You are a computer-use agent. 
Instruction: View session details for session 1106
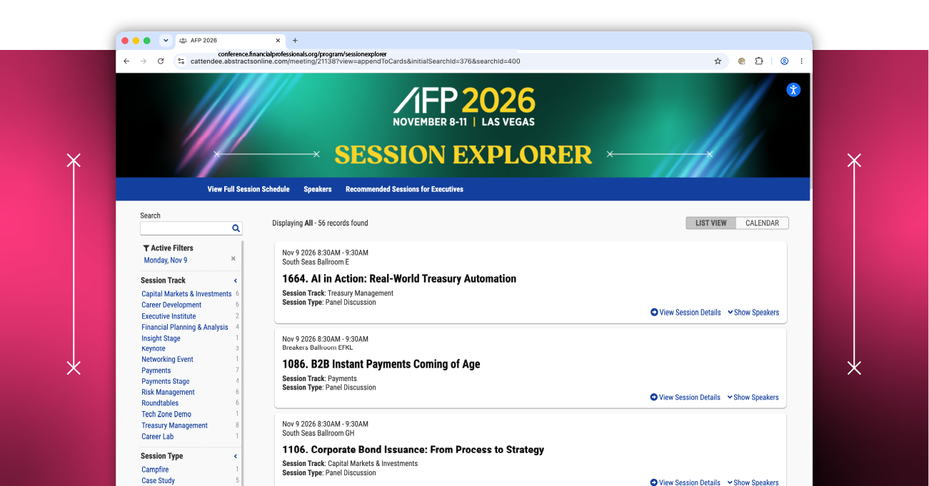tap(686, 482)
